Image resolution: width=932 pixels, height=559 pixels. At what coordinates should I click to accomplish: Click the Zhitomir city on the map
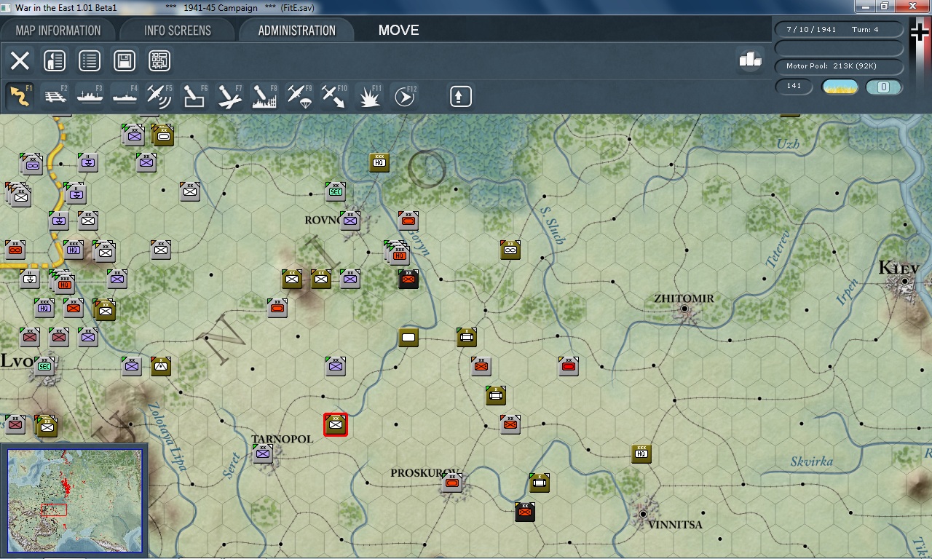coord(684,309)
